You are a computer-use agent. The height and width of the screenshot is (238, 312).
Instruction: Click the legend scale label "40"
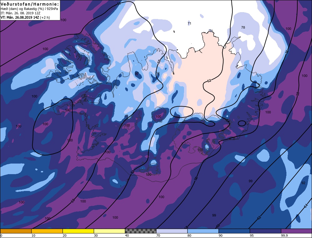click(127, 236)
